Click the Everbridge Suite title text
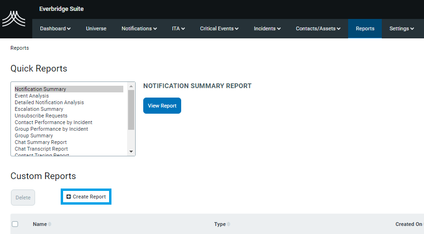Screen dimensions: 424x234 click(x=61, y=9)
